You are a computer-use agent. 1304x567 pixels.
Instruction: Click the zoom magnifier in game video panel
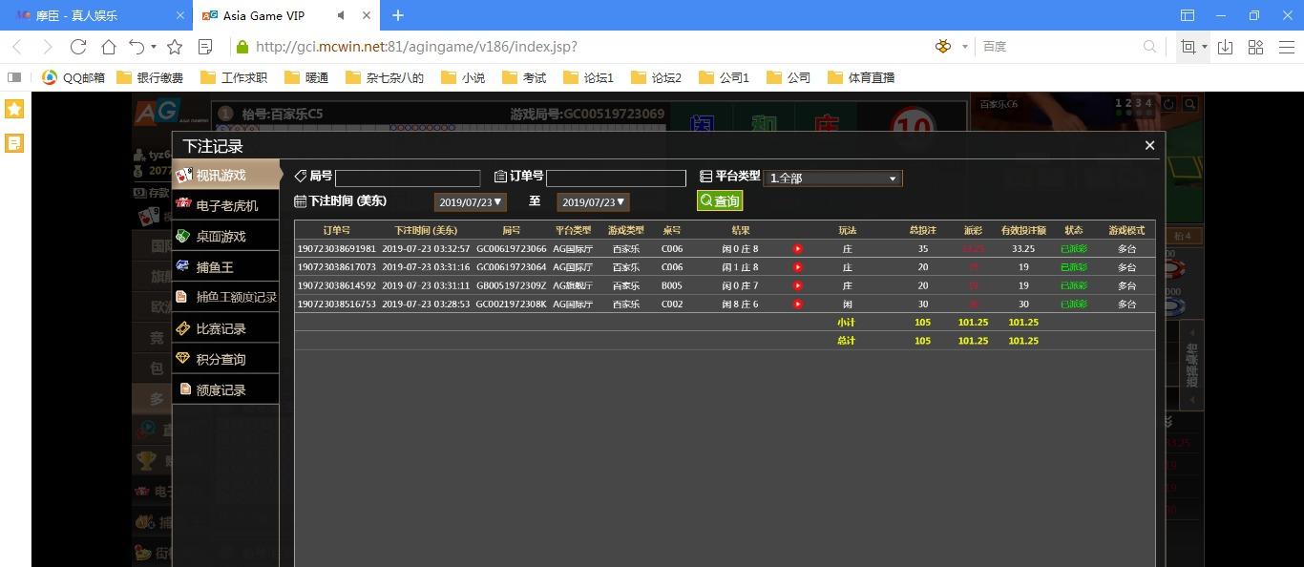click(1191, 103)
